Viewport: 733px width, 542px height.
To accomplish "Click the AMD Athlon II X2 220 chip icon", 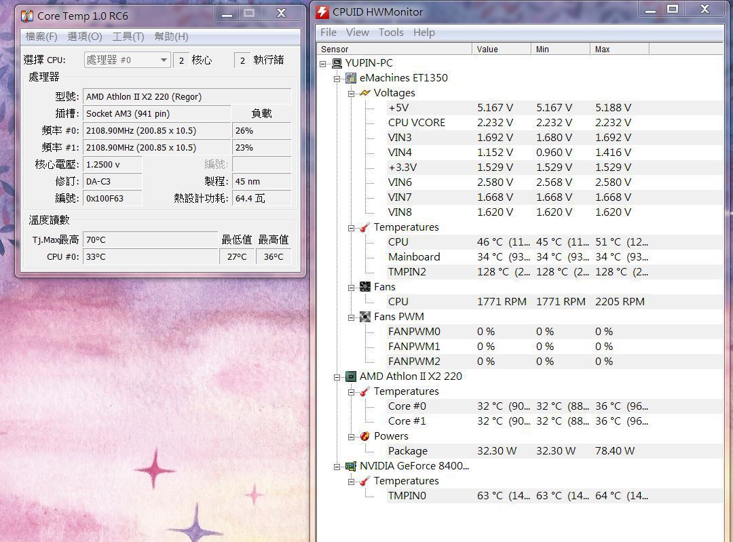I will point(351,376).
